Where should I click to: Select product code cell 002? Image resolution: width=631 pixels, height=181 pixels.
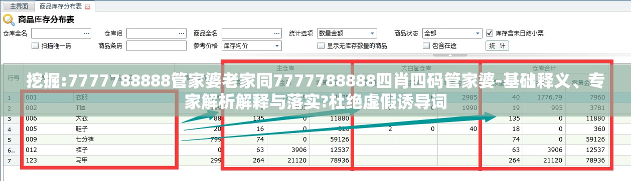point(49,107)
